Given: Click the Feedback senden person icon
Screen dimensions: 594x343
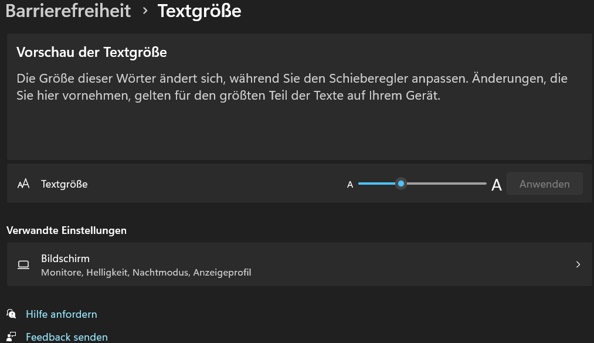Looking at the screenshot, I should tap(11, 337).
